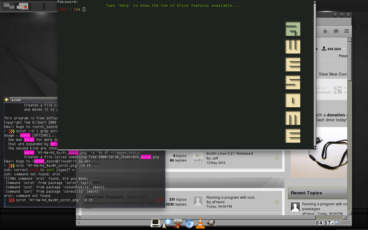
Task: Click the Firefox vertical scrollbar thumb
Action: tap(349, 62)
